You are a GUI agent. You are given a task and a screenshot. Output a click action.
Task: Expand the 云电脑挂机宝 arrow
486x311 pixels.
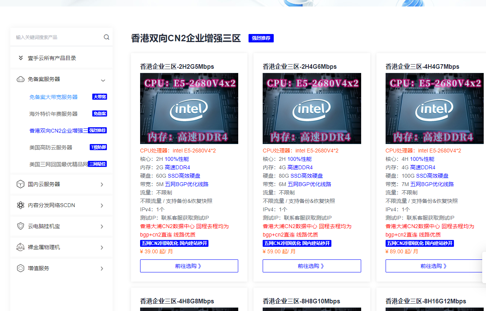pyautogui.click(x=102, y=227)
